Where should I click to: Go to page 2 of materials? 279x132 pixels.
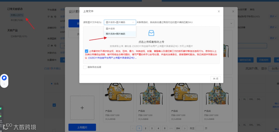145,128
